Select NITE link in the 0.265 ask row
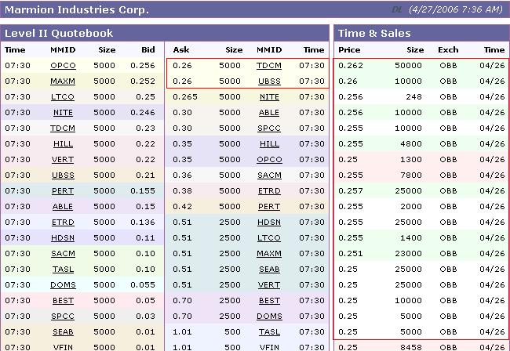 269,97
